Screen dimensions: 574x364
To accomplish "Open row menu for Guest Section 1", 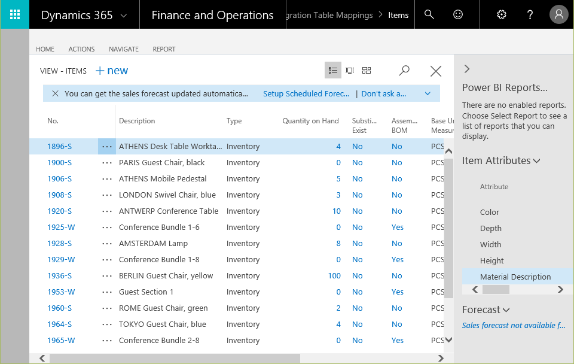I will click(x=107, y=292).
